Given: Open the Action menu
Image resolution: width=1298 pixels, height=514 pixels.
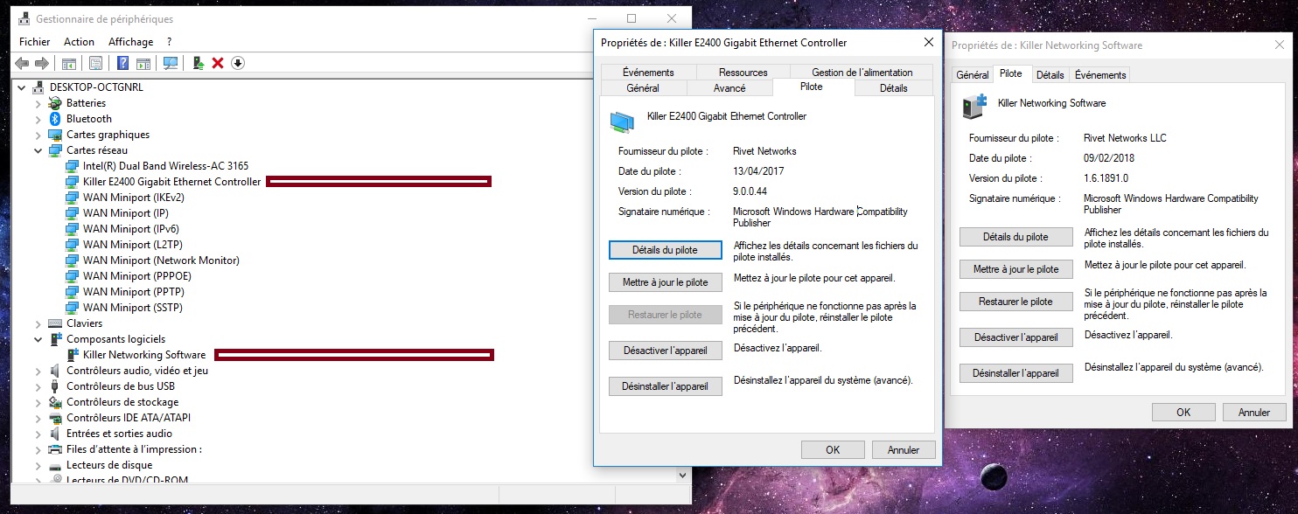Looking at the screenshot, I should (79, 42).
